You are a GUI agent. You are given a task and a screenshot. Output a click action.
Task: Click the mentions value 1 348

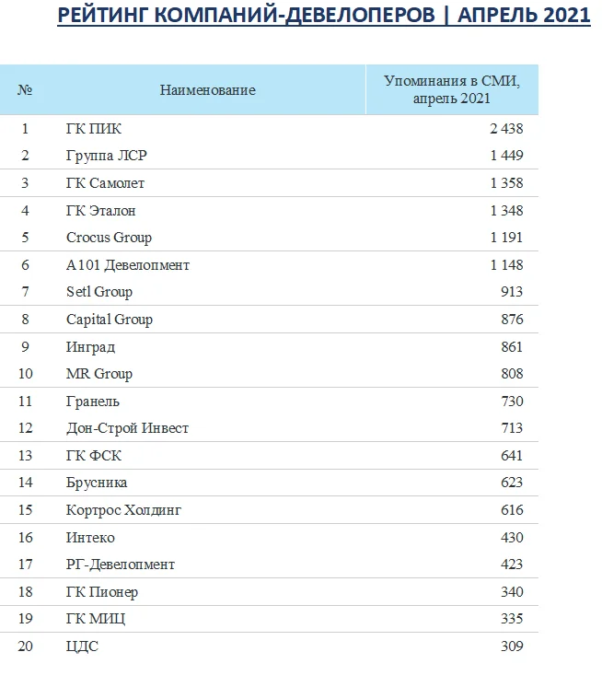point(506,211)
